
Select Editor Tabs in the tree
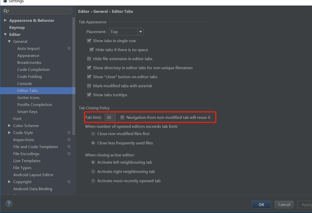tap(38, 90)
